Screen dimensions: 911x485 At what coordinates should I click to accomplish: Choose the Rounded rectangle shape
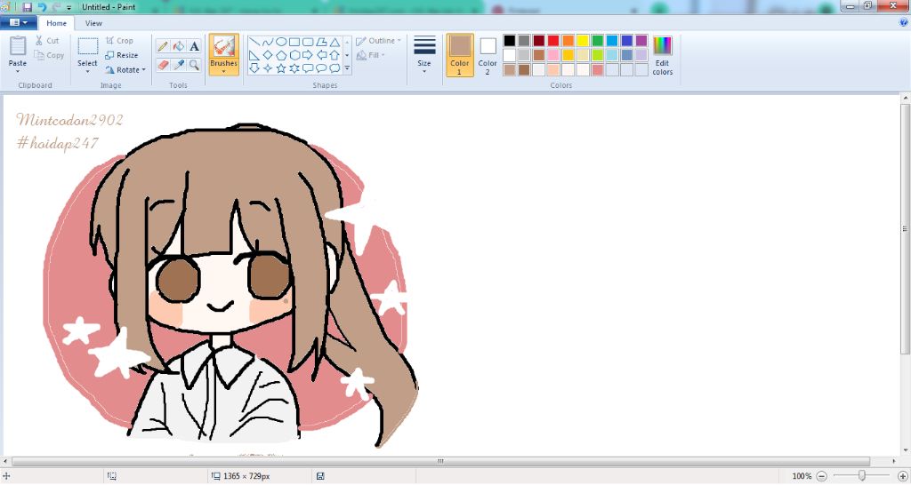pyautogui.click(x=307, y=42)
